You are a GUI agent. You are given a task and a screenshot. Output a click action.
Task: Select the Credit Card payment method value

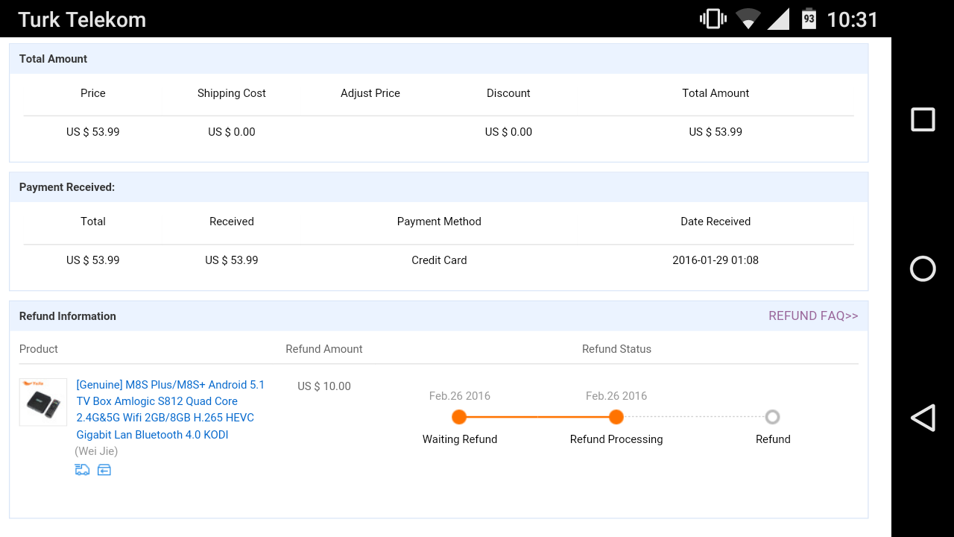click(439, 260)
